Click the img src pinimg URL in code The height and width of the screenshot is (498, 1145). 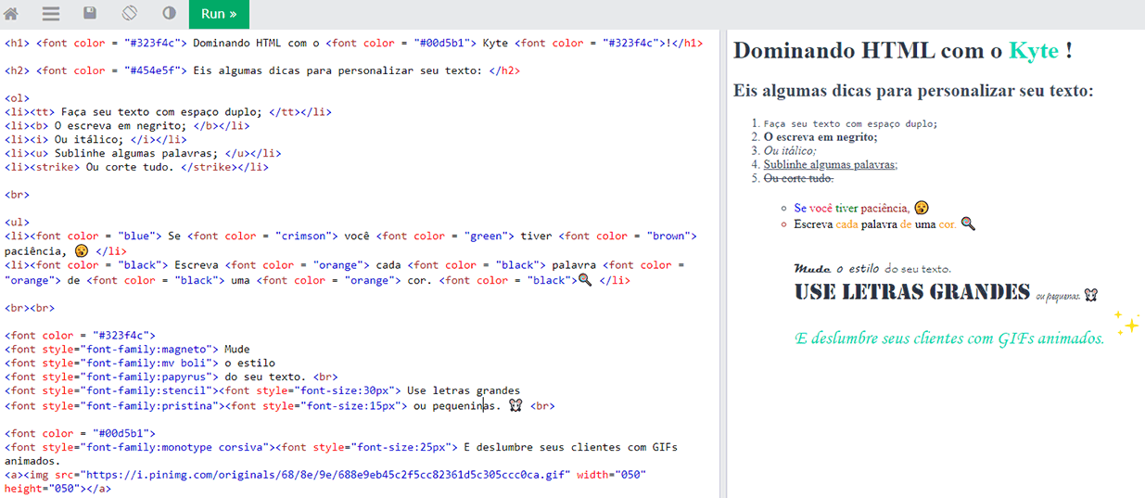[x=325, y=475]
